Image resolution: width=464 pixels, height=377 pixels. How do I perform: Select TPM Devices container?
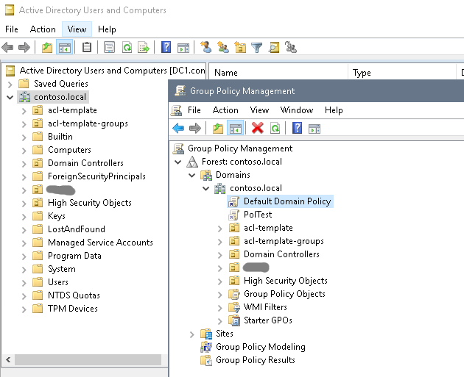[73, 309]
